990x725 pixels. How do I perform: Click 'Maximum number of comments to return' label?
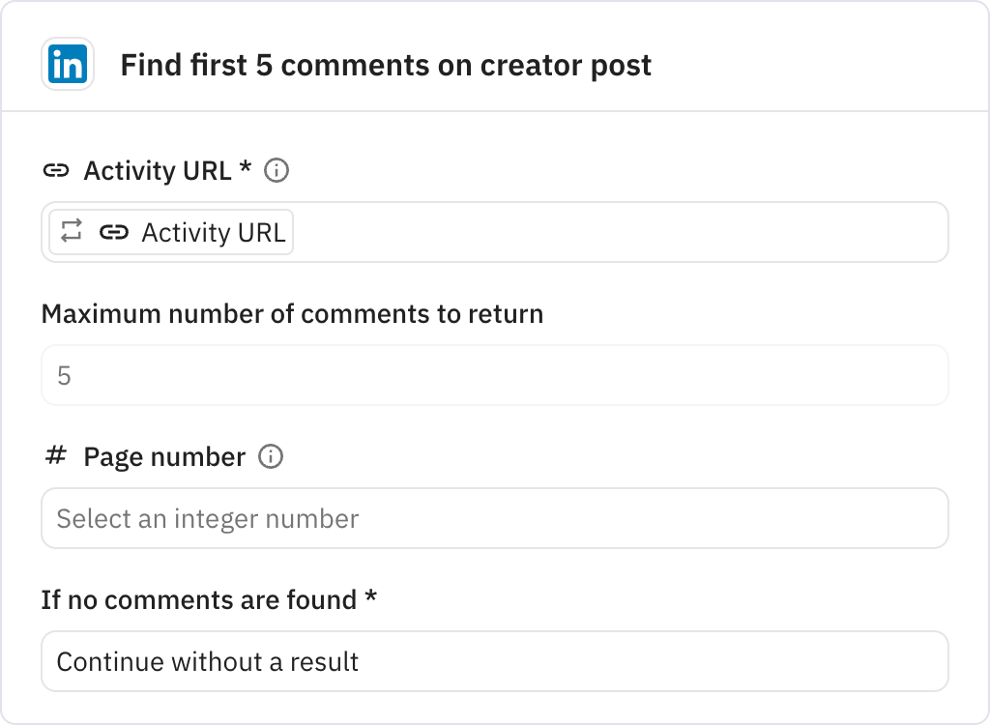click(x=291, y=313)
